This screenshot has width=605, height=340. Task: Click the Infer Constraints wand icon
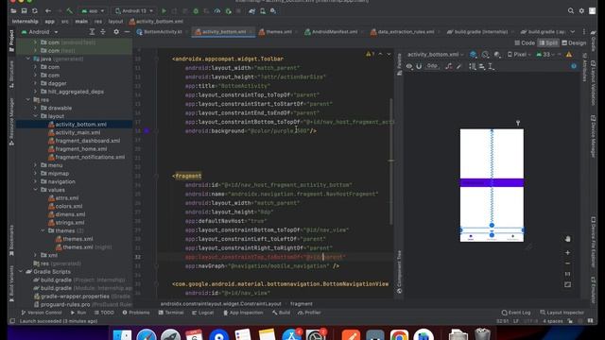[458, 66]
